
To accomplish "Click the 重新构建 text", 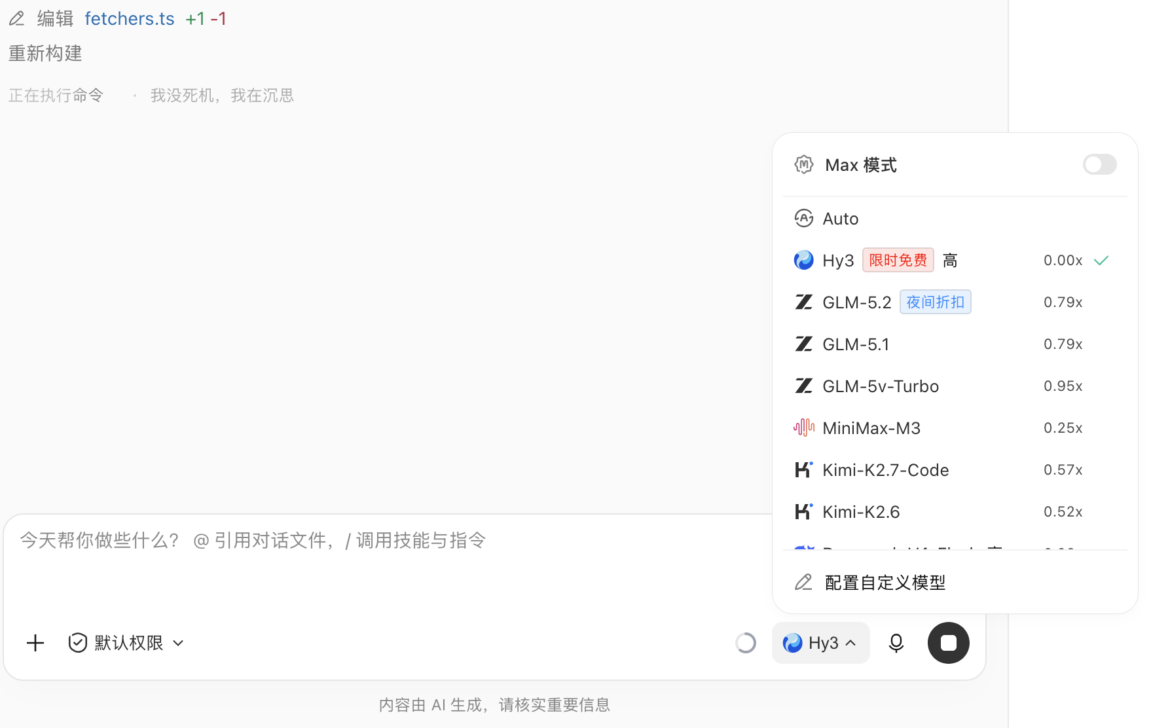I will click(x=45, y=54).
